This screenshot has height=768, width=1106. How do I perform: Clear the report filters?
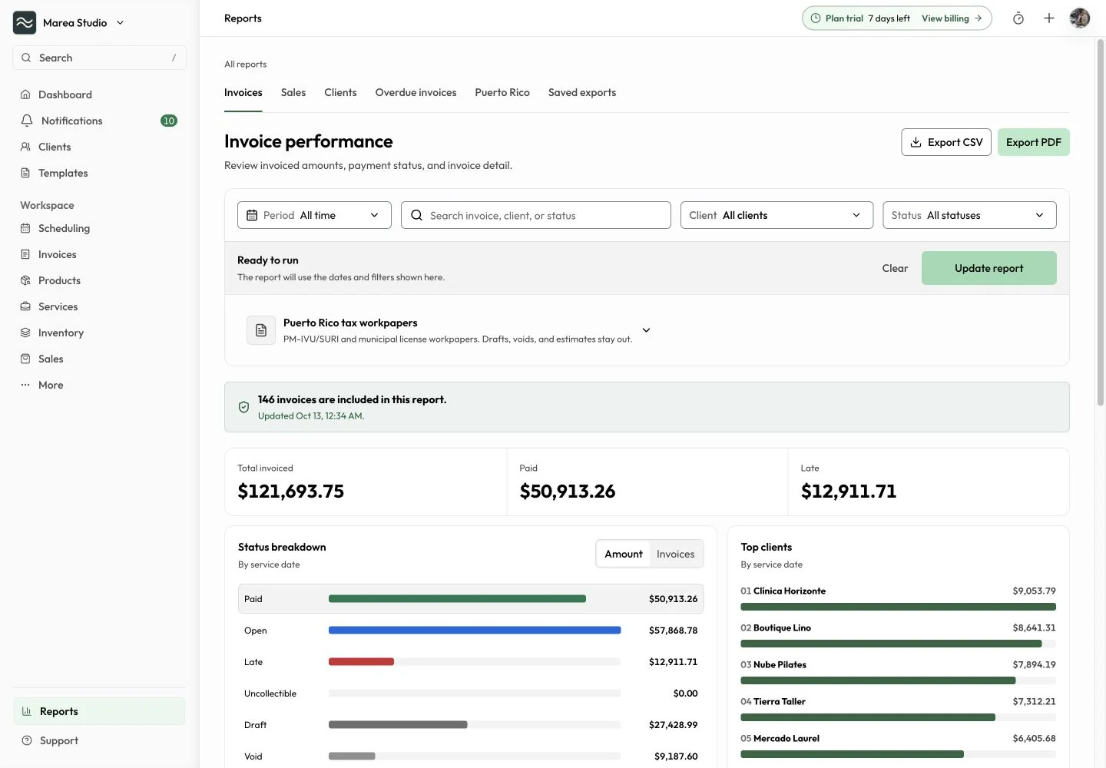895,268
